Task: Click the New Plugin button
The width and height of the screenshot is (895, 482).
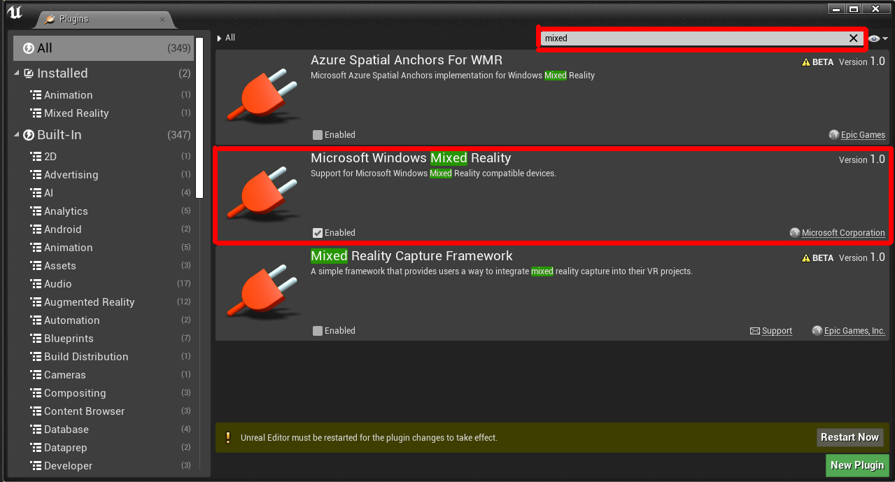Action: point(857,465)
